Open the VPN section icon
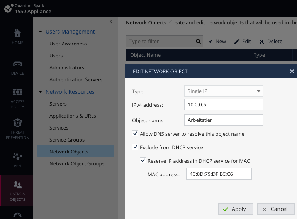The height and width of the screenshot is (219, 297). (x=17, y=156)
